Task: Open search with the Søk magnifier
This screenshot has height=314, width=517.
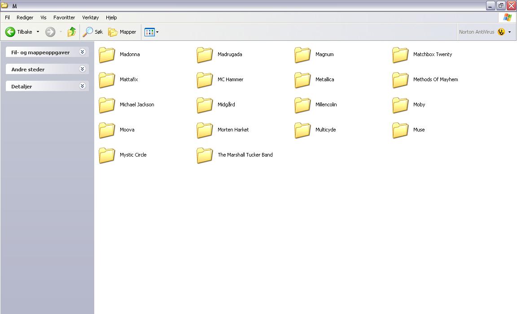Action: (x=88, y=32)
